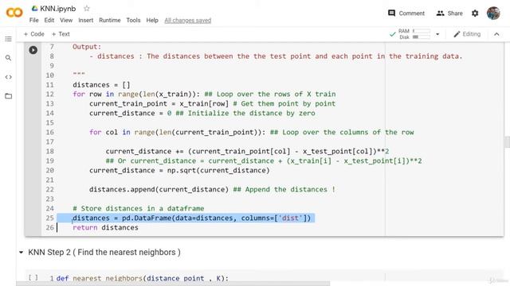This screenshot has width=510, height=286.
Task: Open the Runtime menu
Action: pos(110,20)
